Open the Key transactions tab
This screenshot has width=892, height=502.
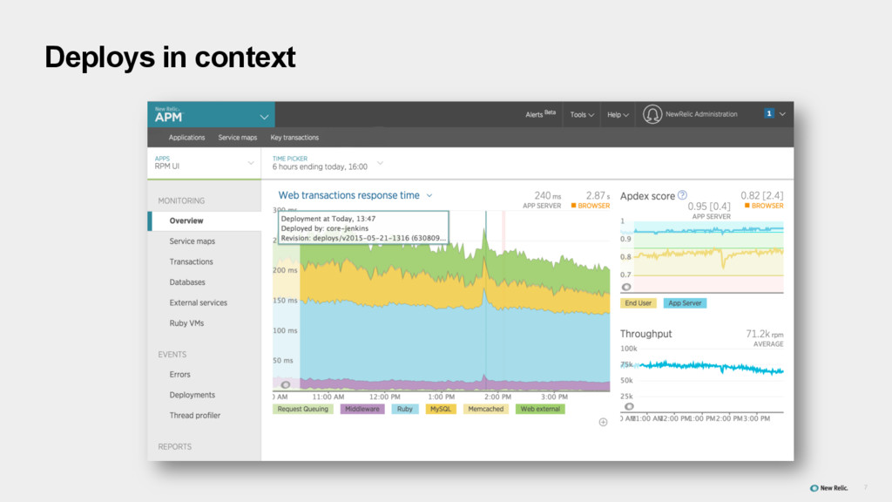[294, 137]
